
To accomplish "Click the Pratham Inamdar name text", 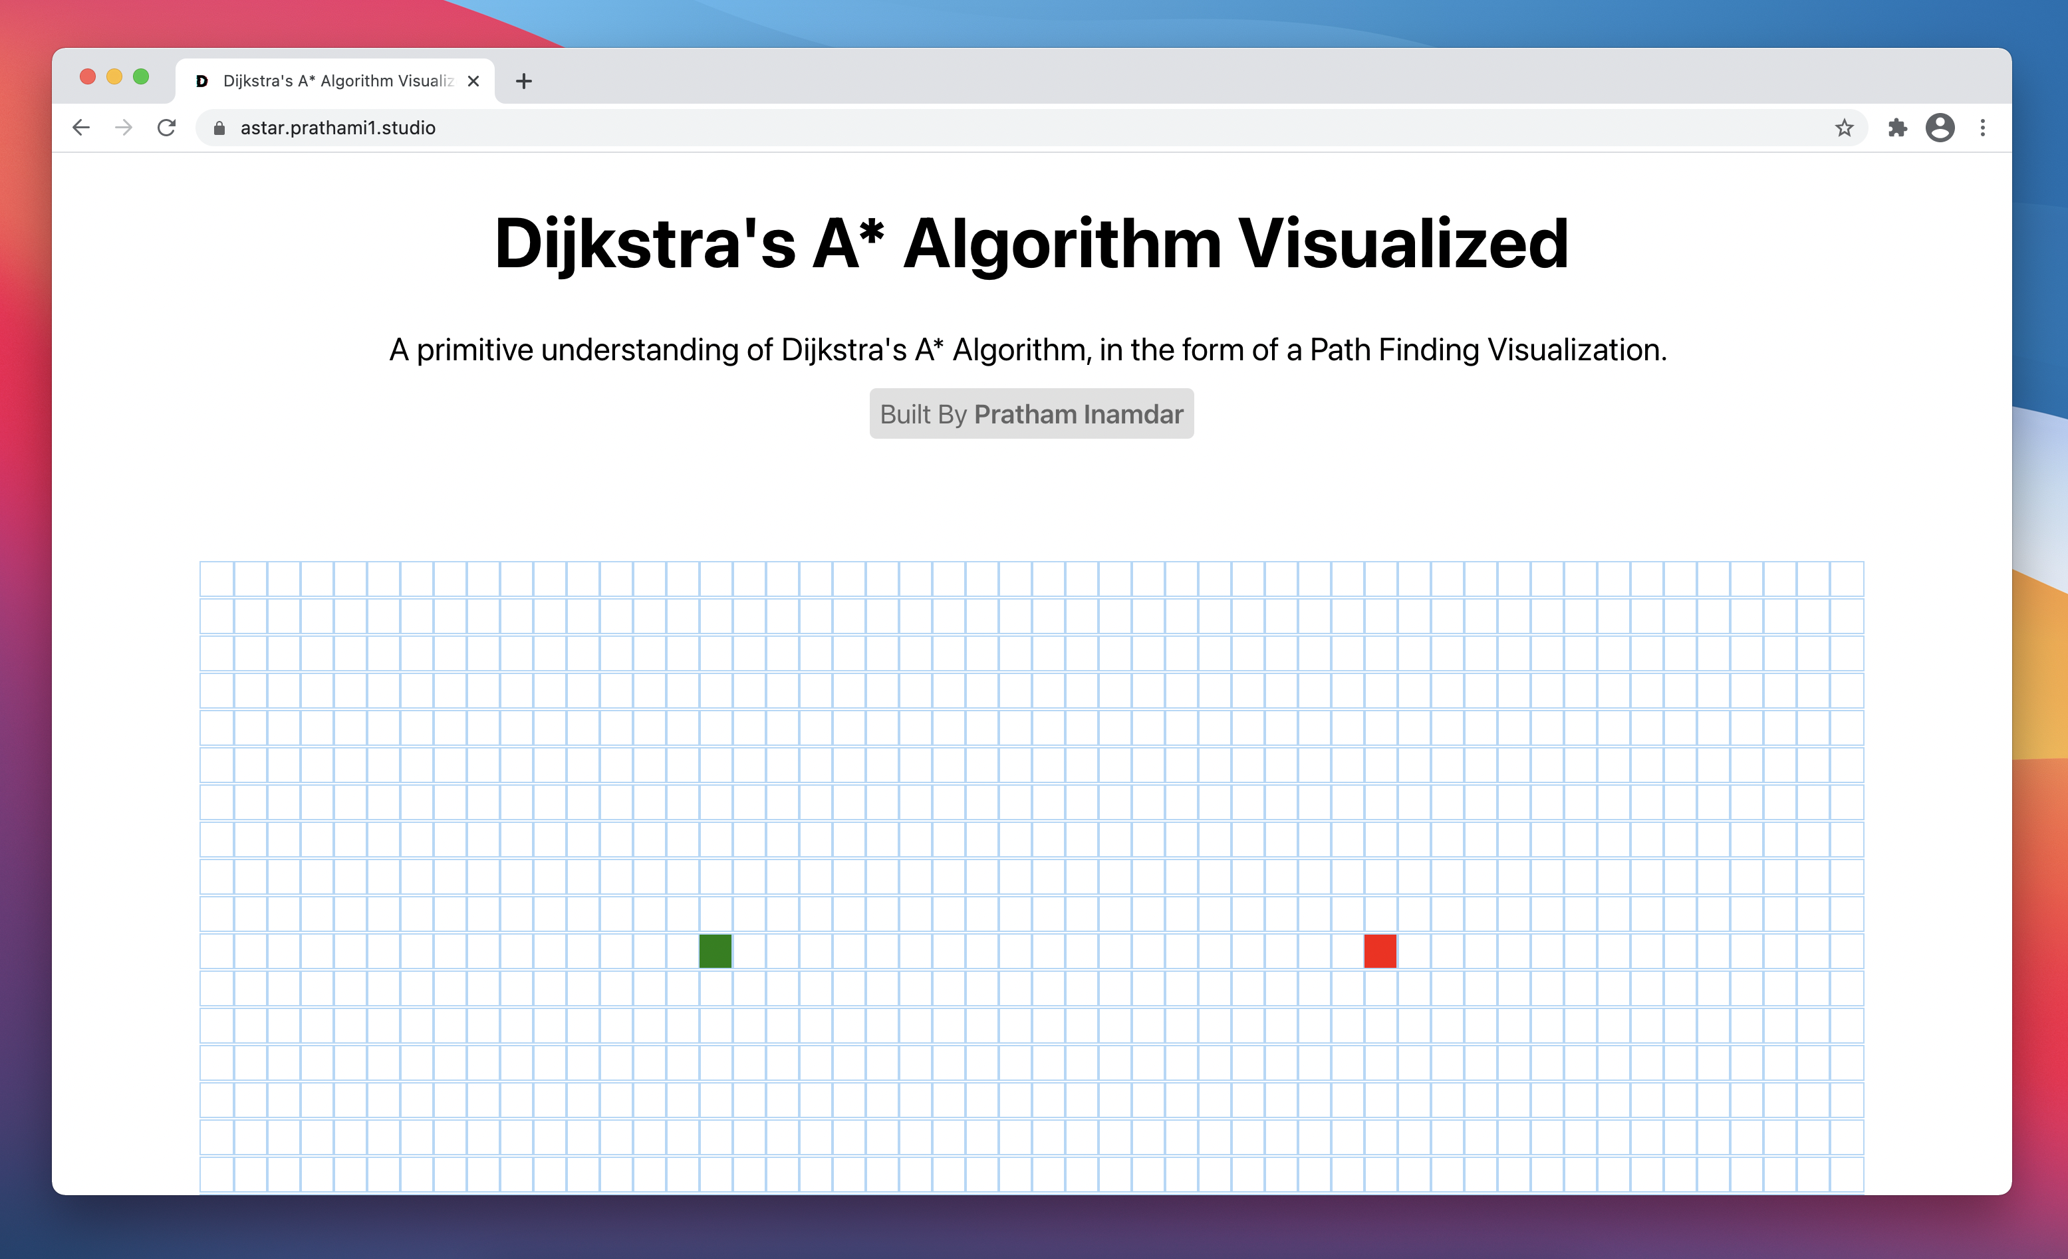I will click(1079, 413).
